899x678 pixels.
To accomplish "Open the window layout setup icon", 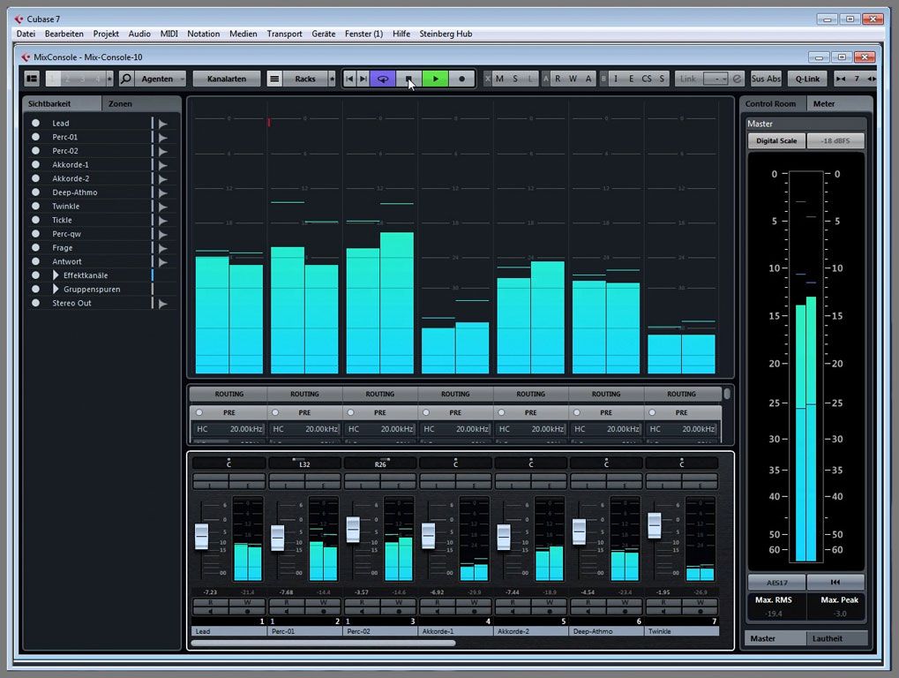I will click(32, 79).
